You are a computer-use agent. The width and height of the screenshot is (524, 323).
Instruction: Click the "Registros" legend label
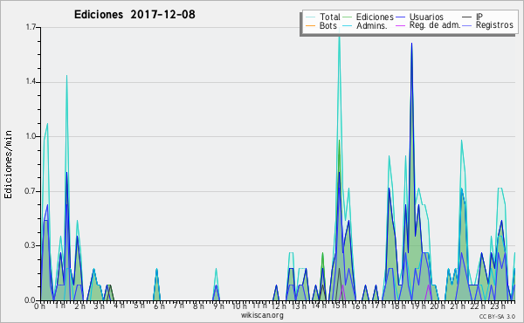[x=494, y=25]
